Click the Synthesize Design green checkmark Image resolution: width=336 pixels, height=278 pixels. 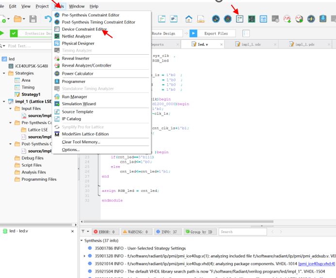tap(14, 33)
